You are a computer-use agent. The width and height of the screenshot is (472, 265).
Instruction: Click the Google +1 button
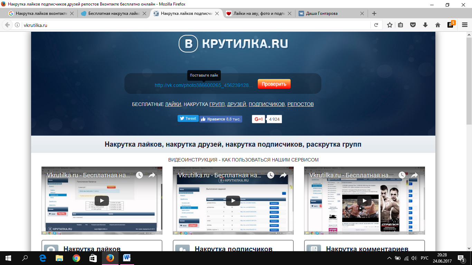coord(258,119)
